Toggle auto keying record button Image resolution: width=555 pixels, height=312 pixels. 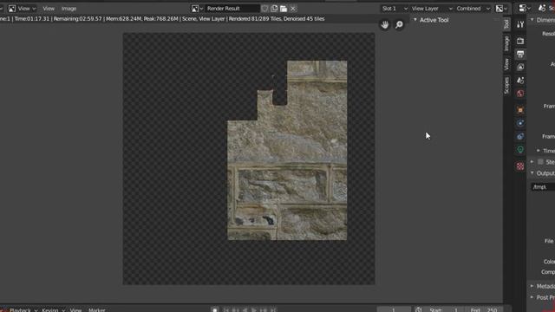(x=214, y=310)
